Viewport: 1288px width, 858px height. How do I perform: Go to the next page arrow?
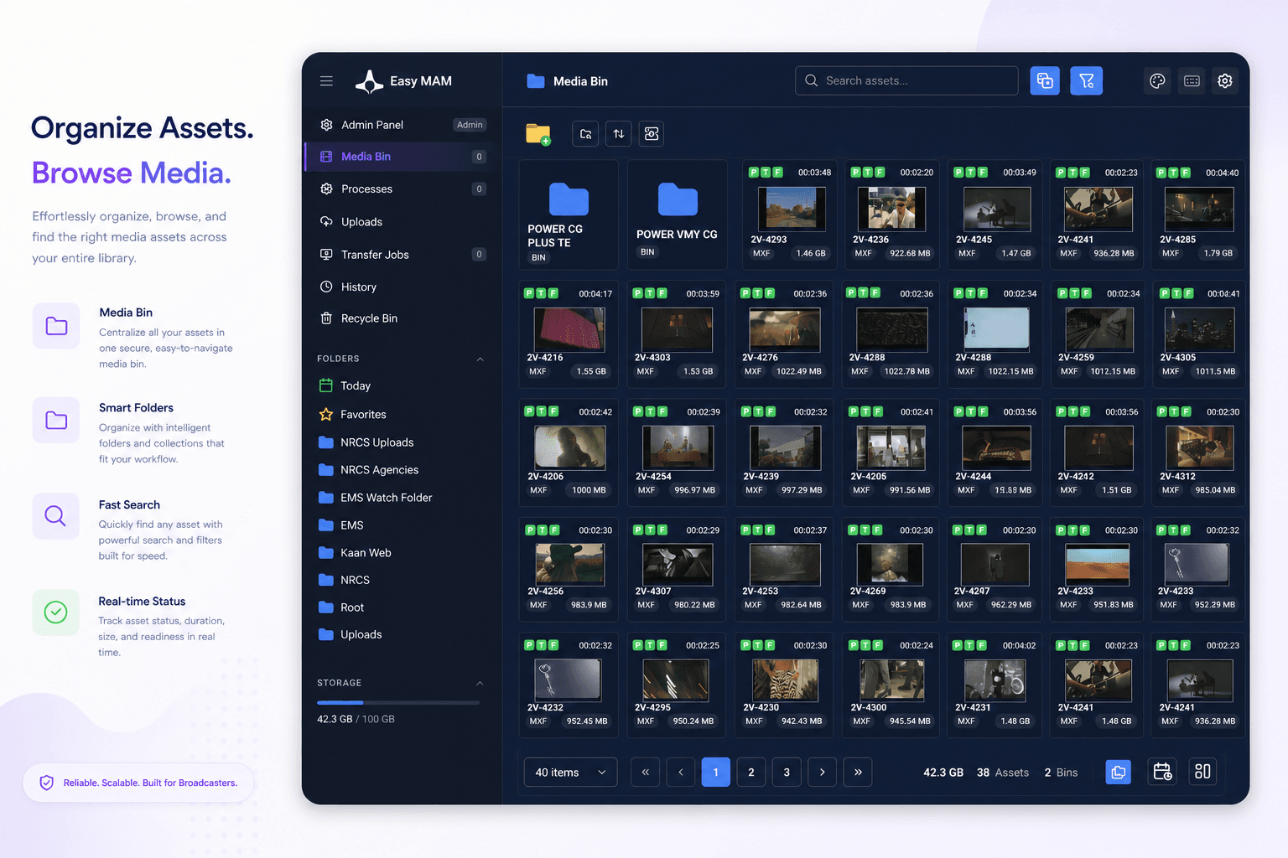(823, 773)
